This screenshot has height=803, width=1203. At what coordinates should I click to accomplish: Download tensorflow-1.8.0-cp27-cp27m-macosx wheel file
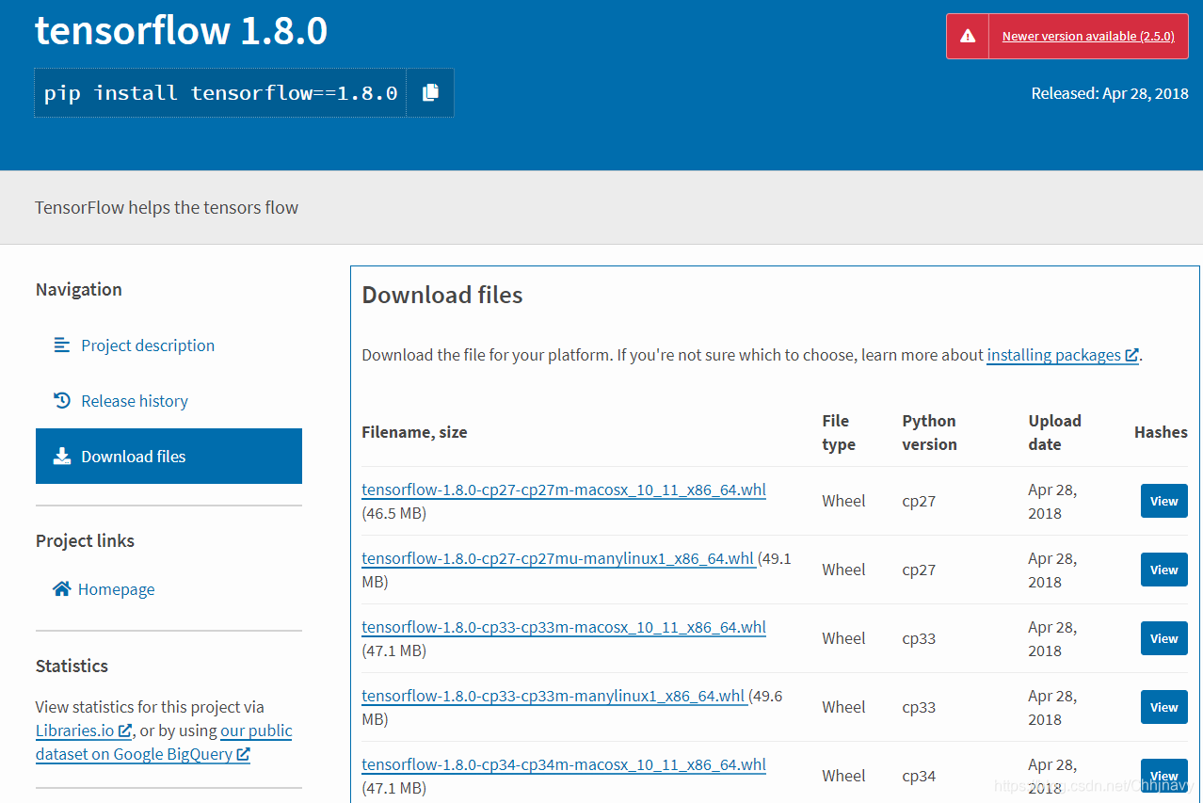[563, 490]
